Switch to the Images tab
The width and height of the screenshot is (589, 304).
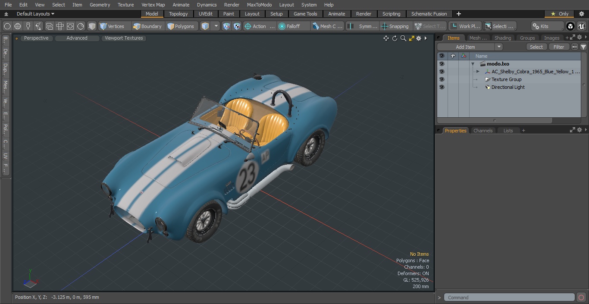(x=551, y=38)
